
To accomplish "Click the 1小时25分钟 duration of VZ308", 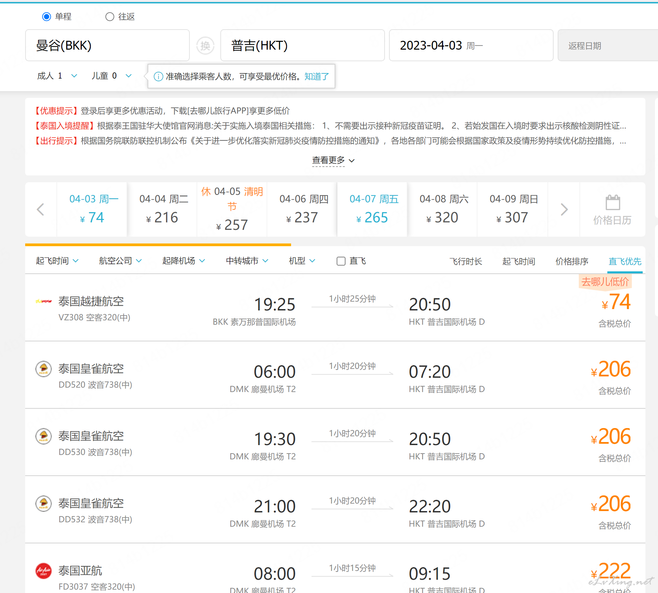I will [352, 299].
